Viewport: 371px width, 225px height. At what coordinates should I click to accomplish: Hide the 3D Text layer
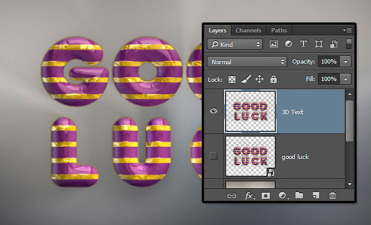214,111
